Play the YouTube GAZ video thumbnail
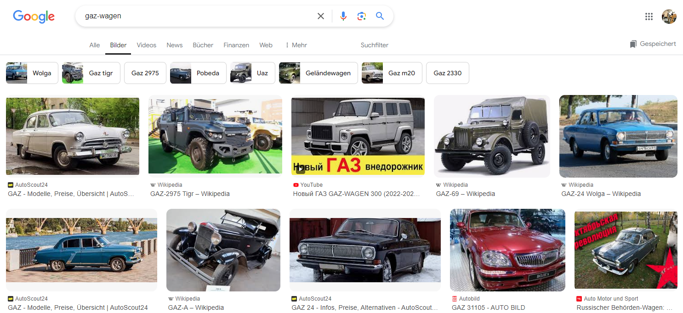The width and height of the screenshot is (683, 313). 358,136
